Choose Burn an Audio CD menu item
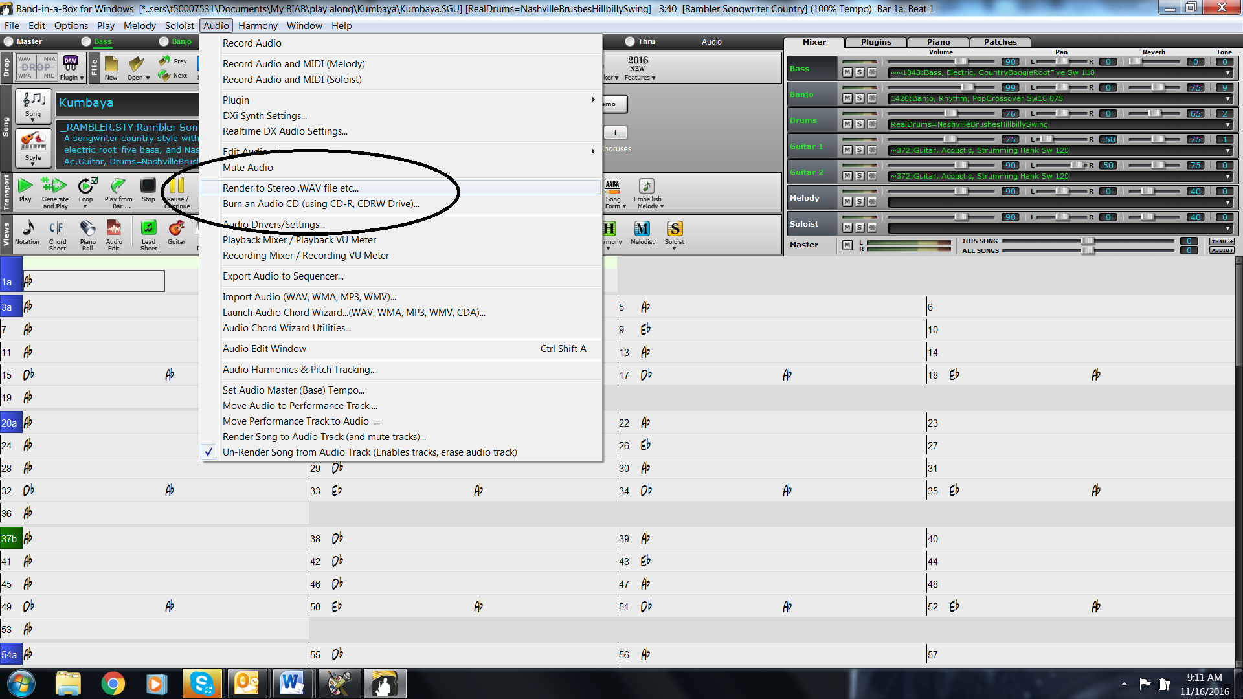 401,203
